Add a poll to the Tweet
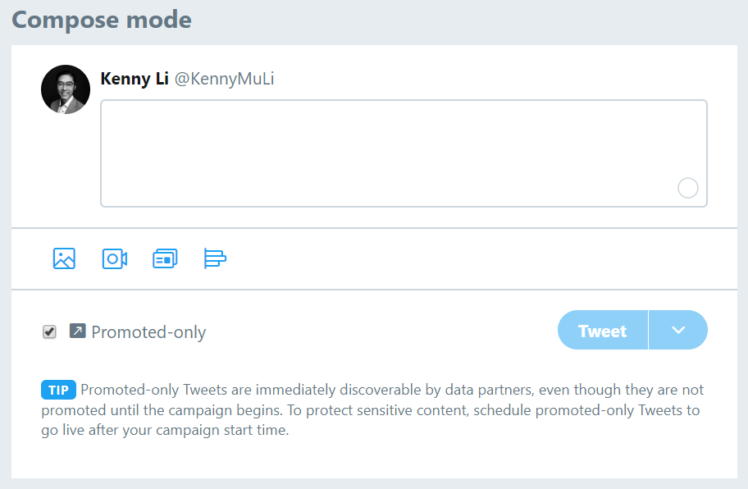The image size is (748, 489). click(215, 258)
